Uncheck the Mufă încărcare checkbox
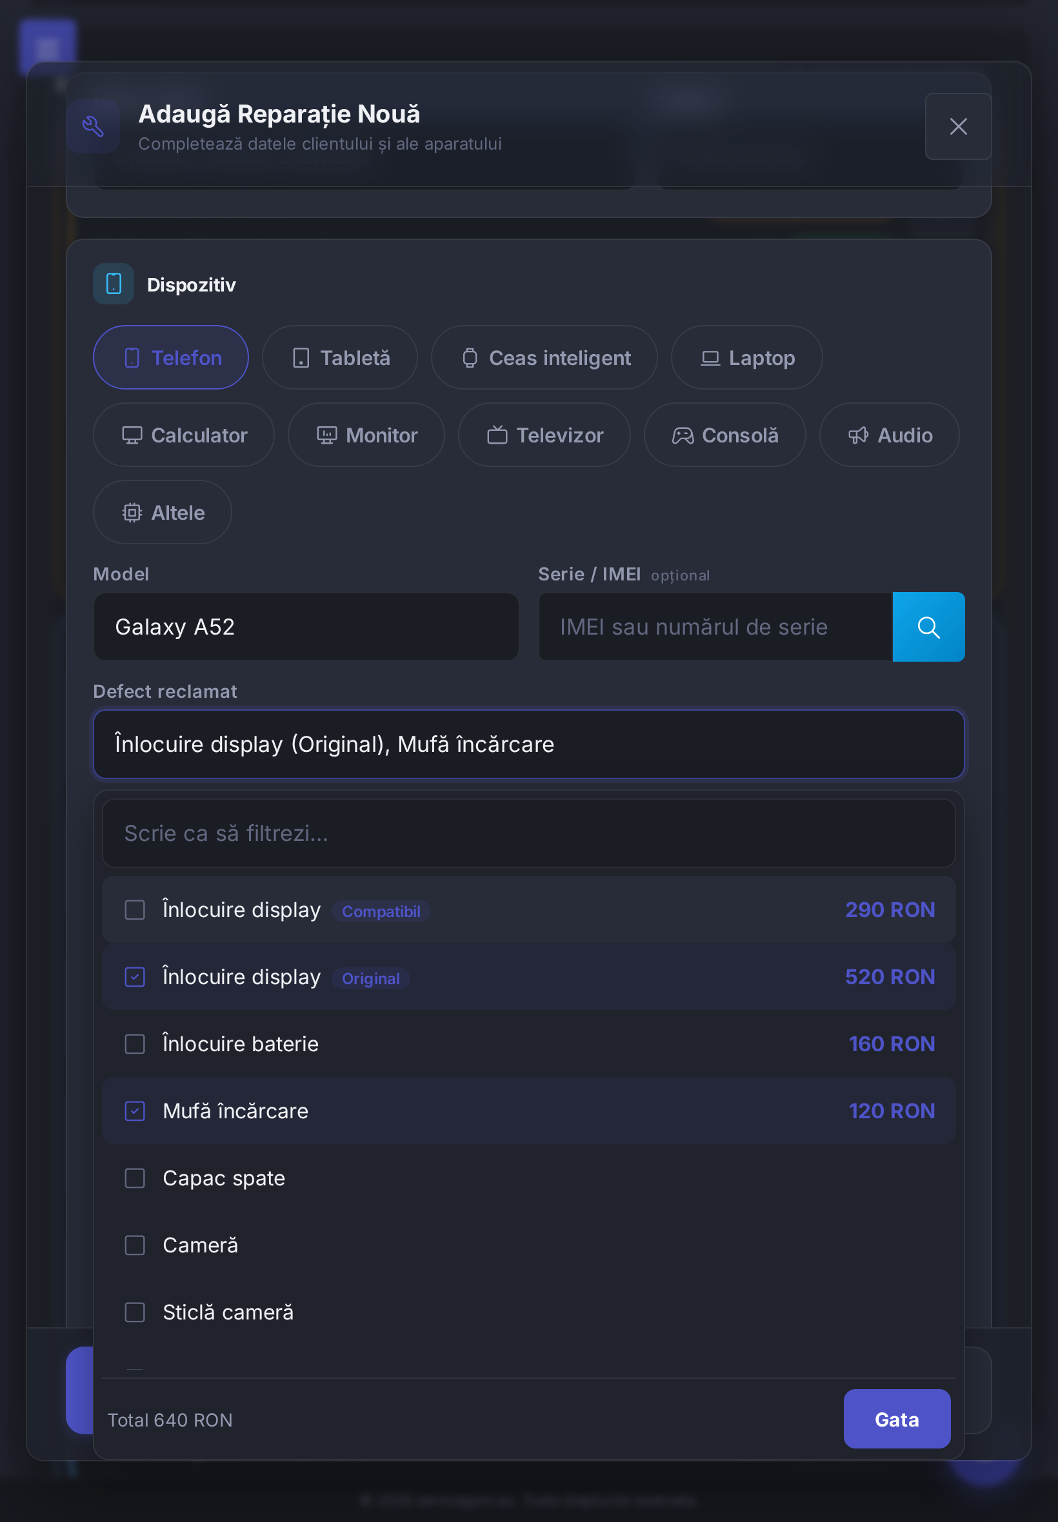Screen dimensions: 1058x1522 [135, 1111]
